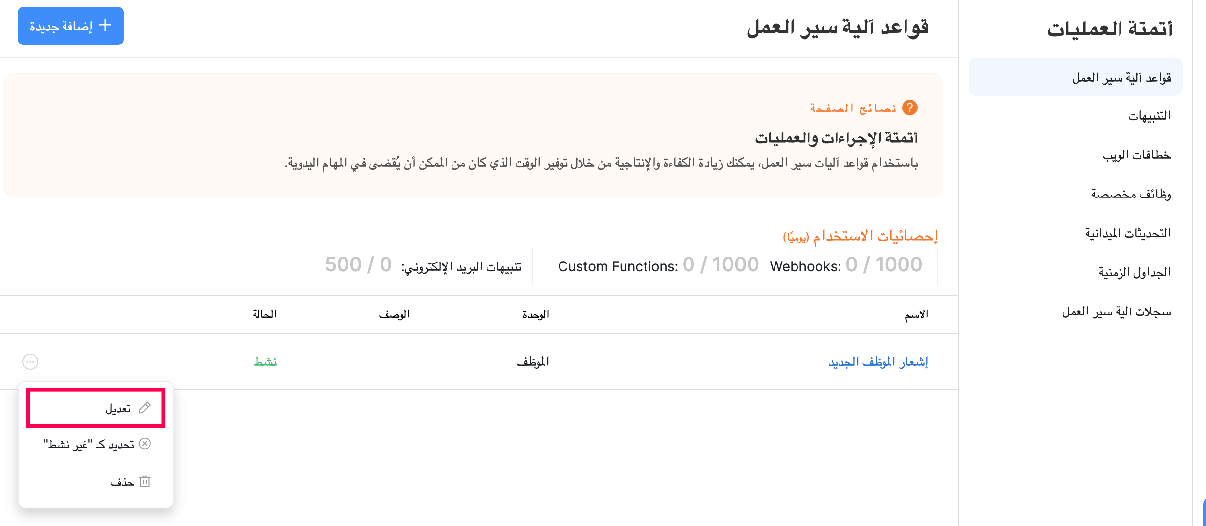Open وظائف مخصصة sidebar section
Viewport: 1206px width, 526px height.
pyautogui.click(x=1131, y=194)
